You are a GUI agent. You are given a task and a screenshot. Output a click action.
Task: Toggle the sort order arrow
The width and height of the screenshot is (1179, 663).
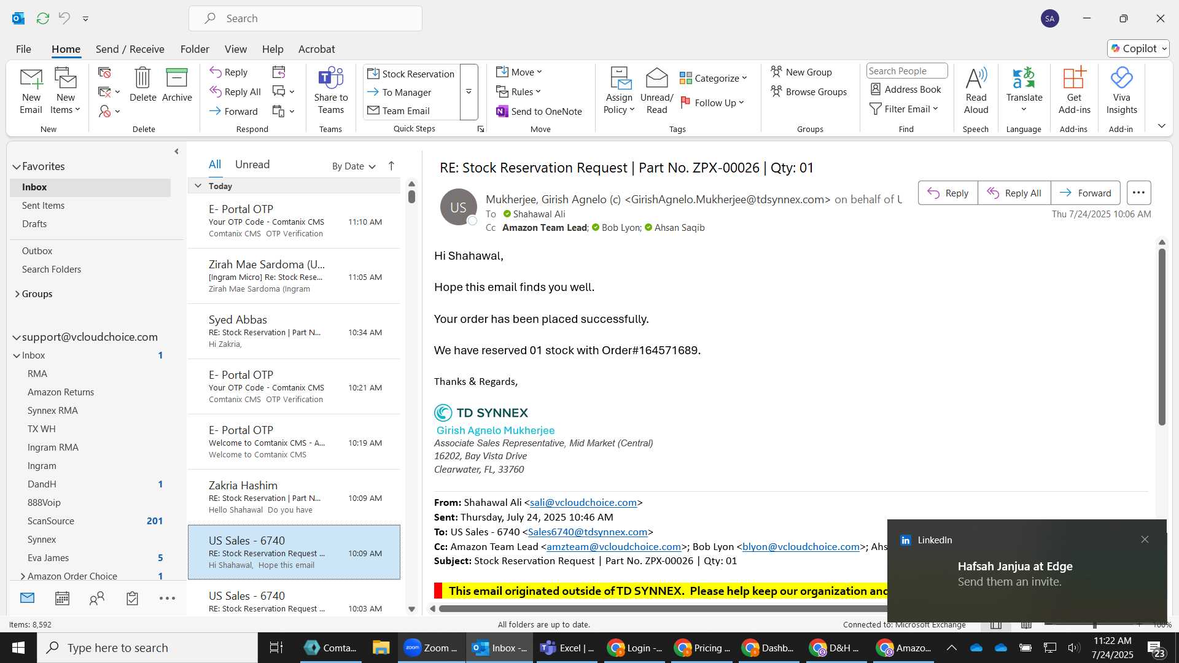click(x=391, y=166)
